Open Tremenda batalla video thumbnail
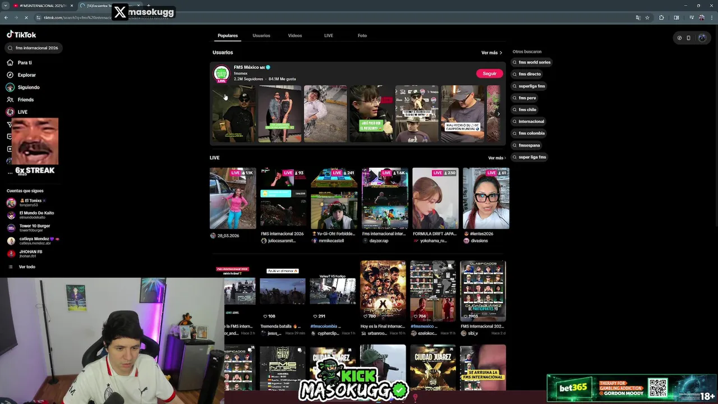 [283, 290]
